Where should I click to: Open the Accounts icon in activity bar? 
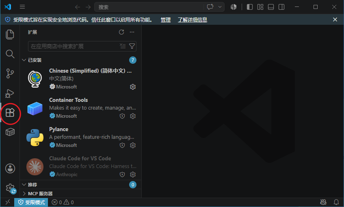[x=10, y=168]
